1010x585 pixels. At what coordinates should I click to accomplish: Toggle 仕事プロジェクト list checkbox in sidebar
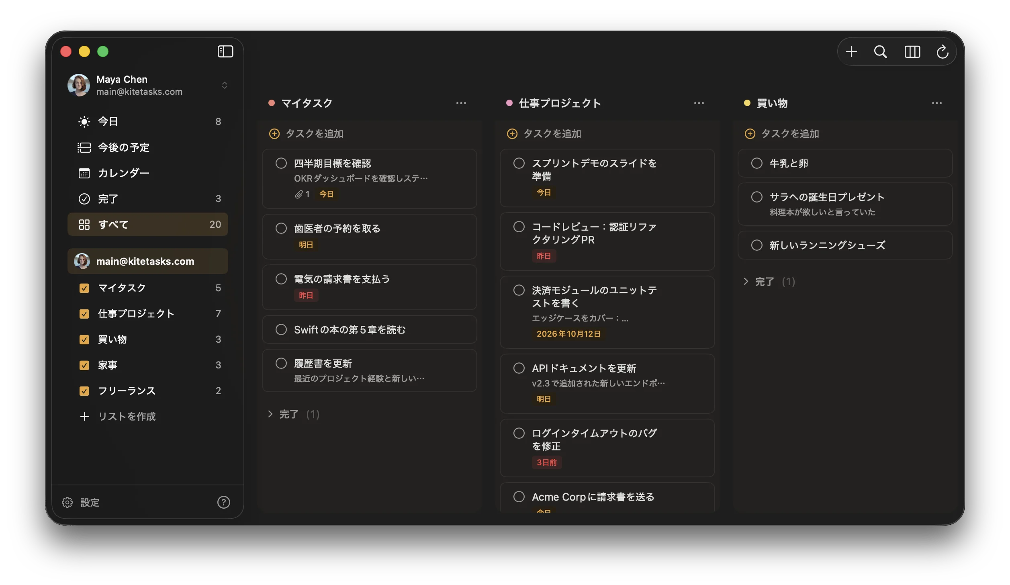coord(84,313)
